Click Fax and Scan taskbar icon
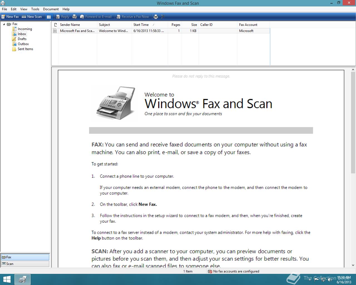356x285 pixels. pos(23,279)
